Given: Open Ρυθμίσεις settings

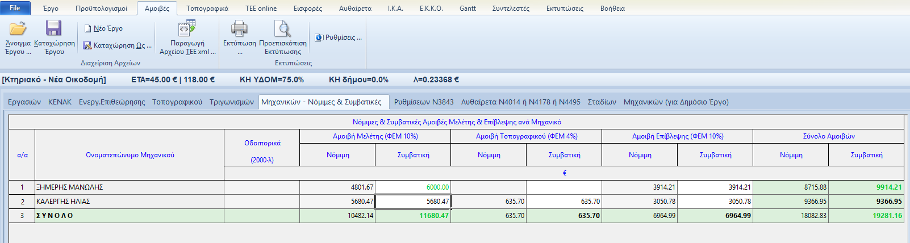Looking at the screenshot, I should pyautogui.click(x=339, y=37).
